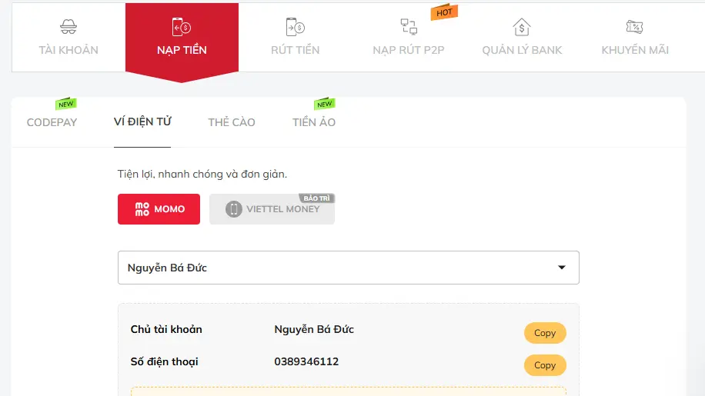
Task: Choose VIETTEL MONEY payment button
Action: tap(272, 209)
